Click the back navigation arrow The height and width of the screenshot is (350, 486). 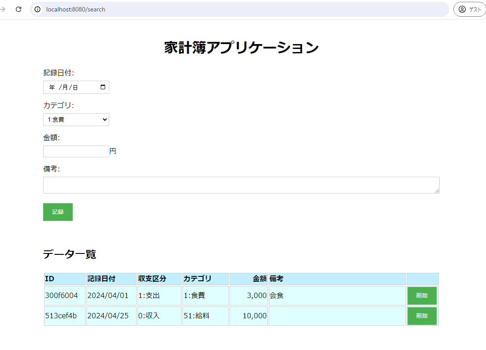[x=4, y=9]
